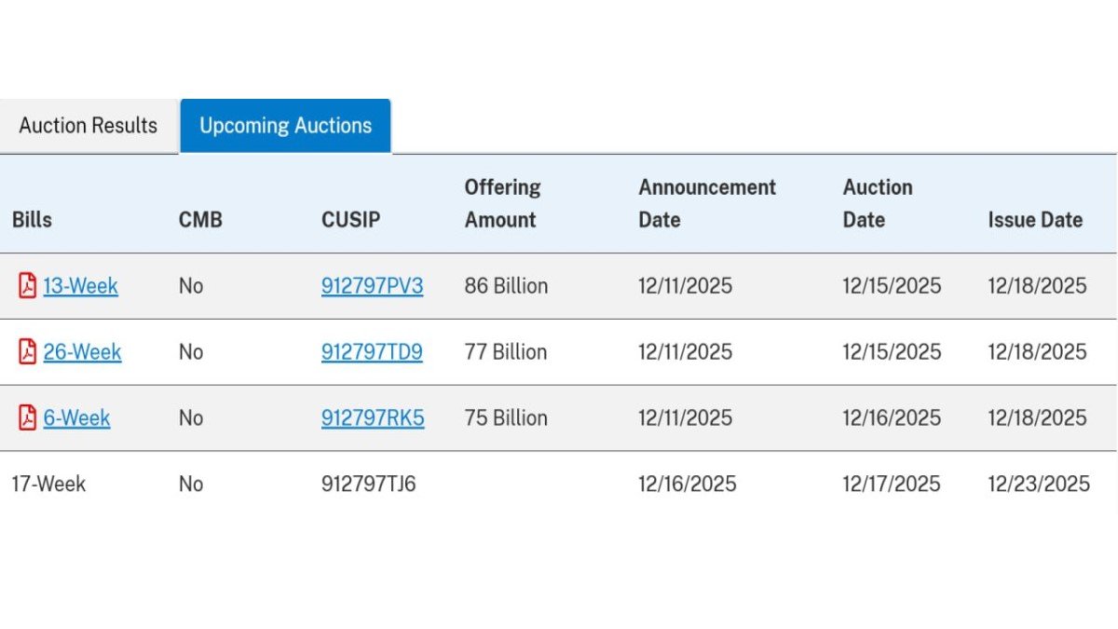Click the Offering Amount column header
This screenshot has height=629, width=1118.
pos(501,204)
